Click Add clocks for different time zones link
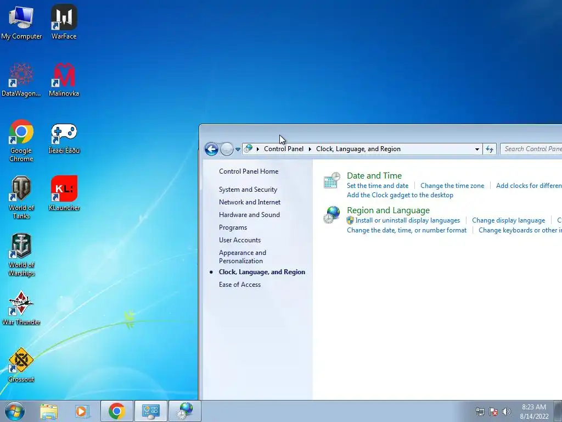 (529, 186)
